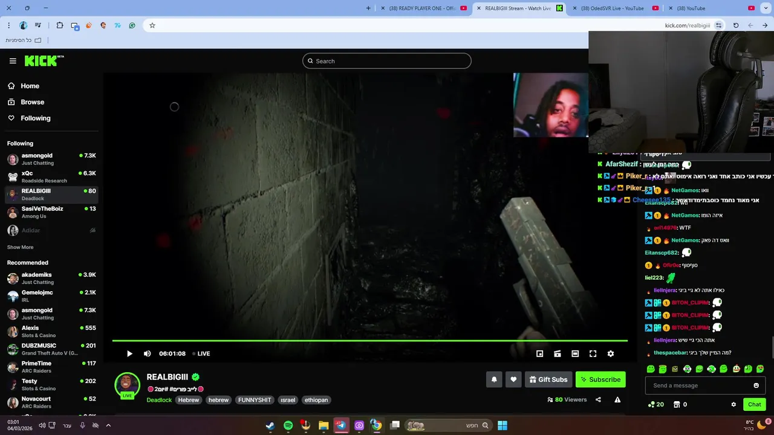The height and width of the screenshot is (435, 774).
Task: Reload the page with refresh icon
Action: [736, 25]
